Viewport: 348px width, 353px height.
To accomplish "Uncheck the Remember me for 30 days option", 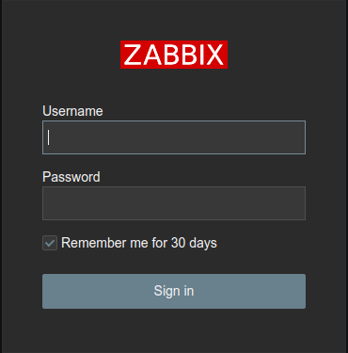I will [50, 243].
